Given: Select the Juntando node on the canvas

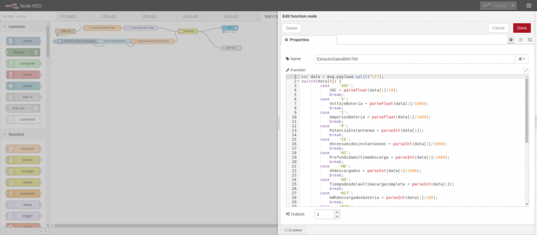Looking at the screenshot, I should (x=187, y=31).
